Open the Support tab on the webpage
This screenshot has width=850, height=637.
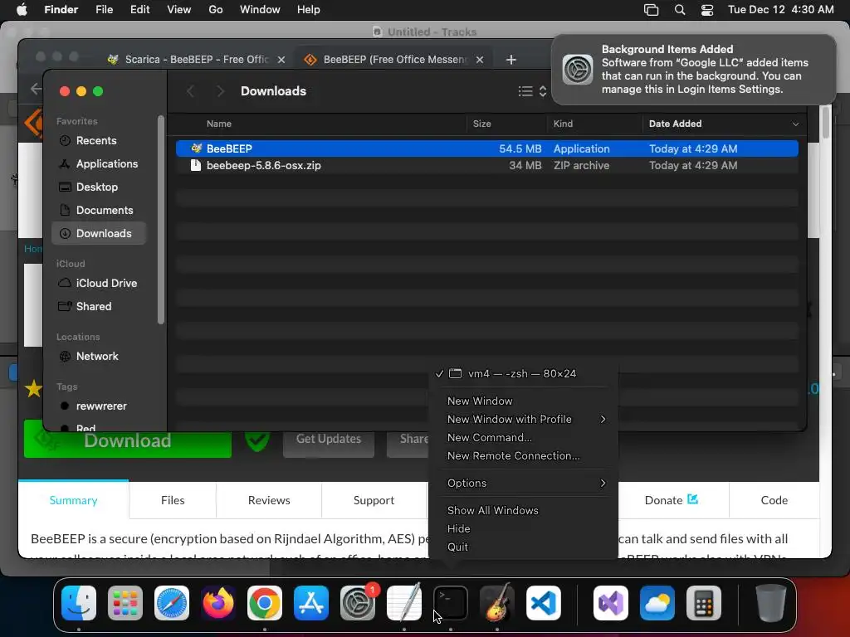(x=374, y=500)
